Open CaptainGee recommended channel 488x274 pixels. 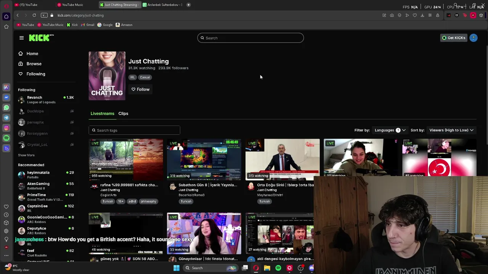click(x=46, y=208)
